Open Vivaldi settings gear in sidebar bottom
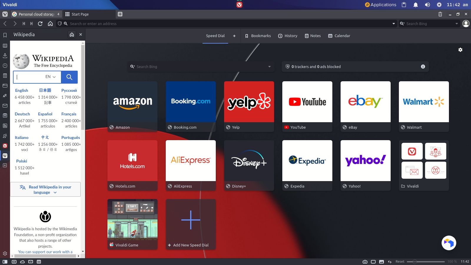This screenshot has width=471, height=265. 5,254
